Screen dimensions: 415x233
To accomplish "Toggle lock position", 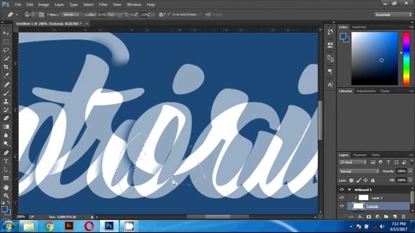I will click(x=366, y=181).
